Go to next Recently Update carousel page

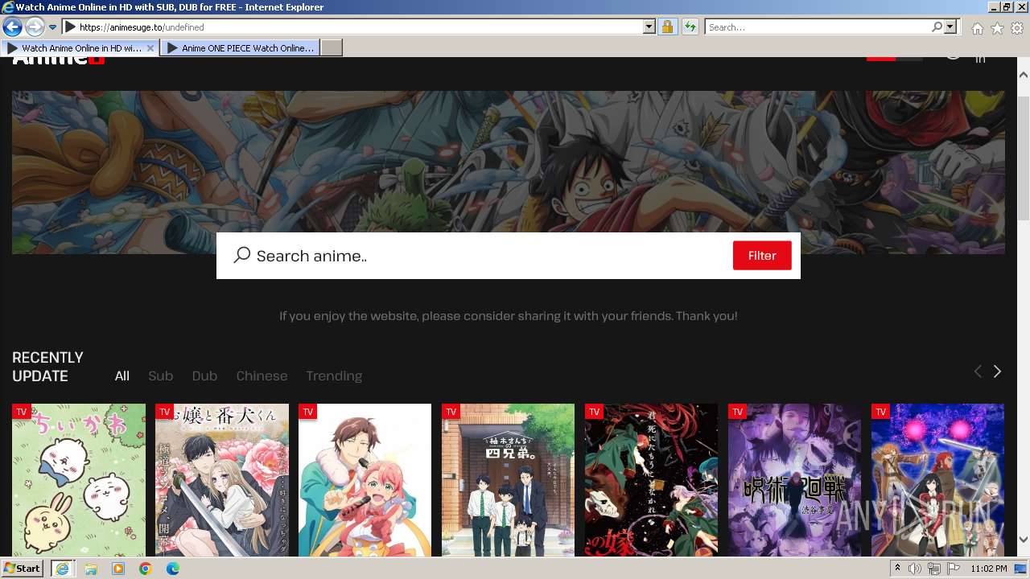997,371
